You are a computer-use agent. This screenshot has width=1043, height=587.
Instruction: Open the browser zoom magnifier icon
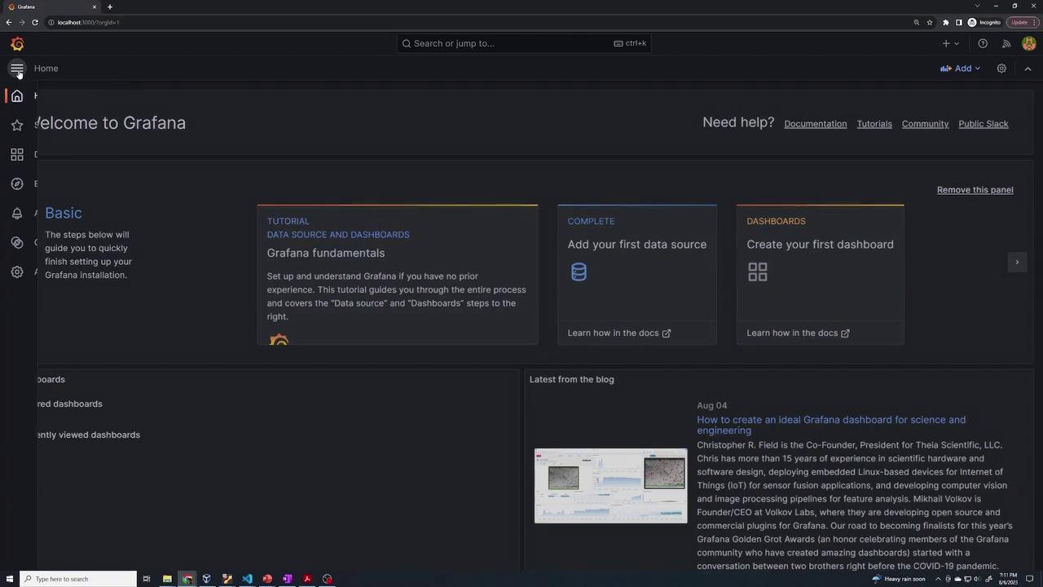point(917,22)
